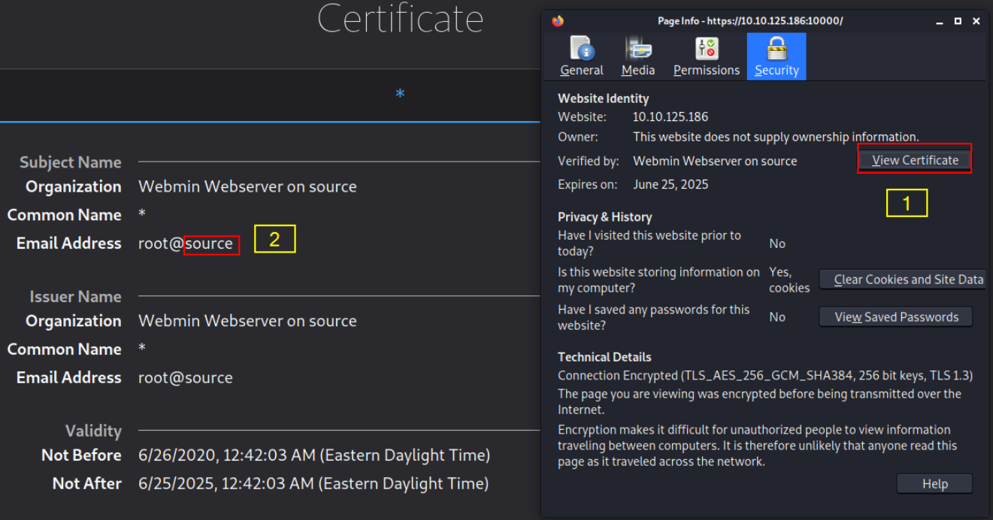993x520 pixels.
Task: Click the Privacy & History heading
Action: [x=605, y=217]
